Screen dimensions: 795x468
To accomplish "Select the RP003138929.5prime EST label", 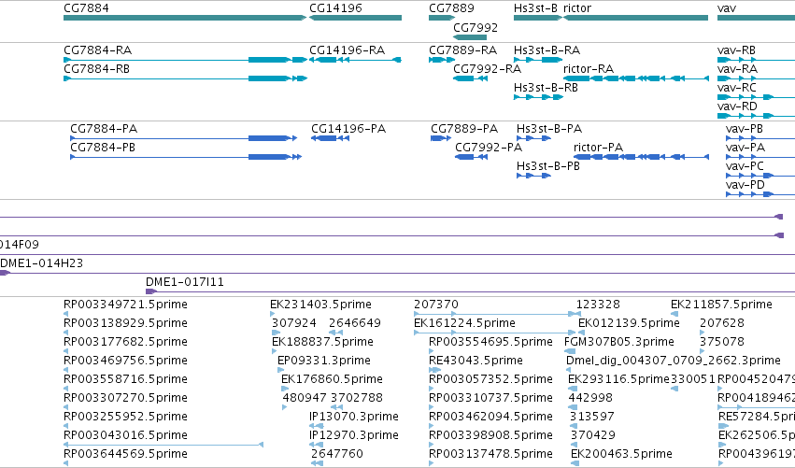I will pos(126,323).
